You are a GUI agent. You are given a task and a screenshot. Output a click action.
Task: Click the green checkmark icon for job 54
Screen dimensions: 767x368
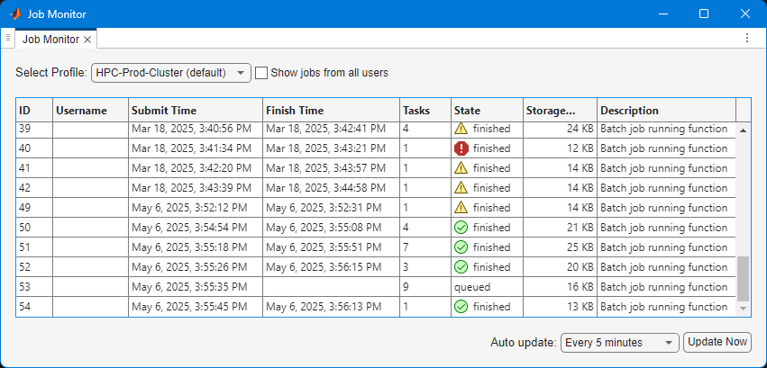(x=461, y=307)
